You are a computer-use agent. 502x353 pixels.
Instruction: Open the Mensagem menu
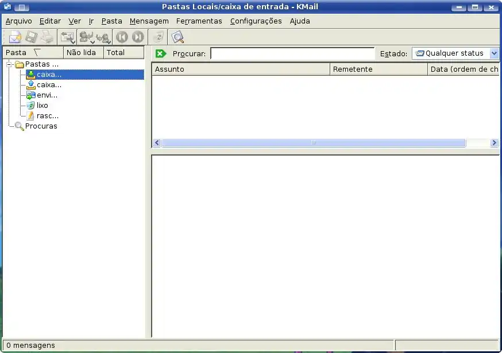pyautogui.click(x=149, y=21)
